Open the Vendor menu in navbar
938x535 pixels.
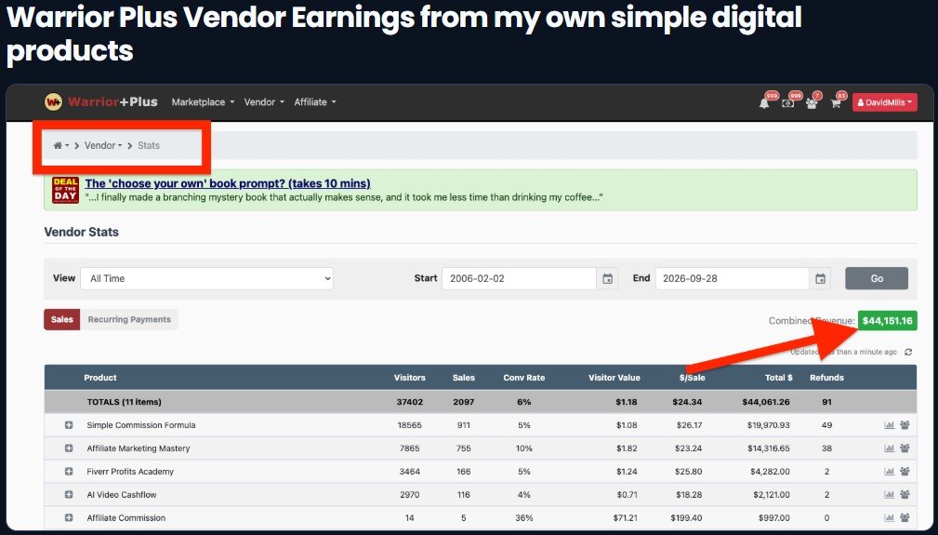pos(264,101)
